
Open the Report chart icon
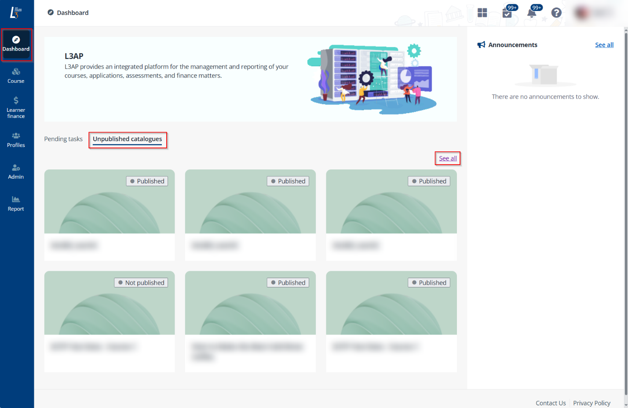(x=16, y=203)
